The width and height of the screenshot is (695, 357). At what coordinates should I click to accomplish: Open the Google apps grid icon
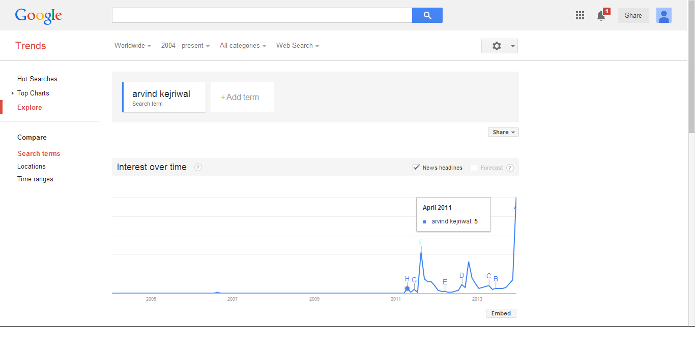click(580, 15)
